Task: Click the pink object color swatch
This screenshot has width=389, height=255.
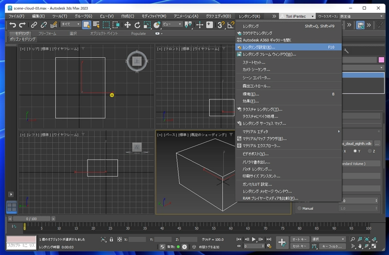Action: [381, 60]
